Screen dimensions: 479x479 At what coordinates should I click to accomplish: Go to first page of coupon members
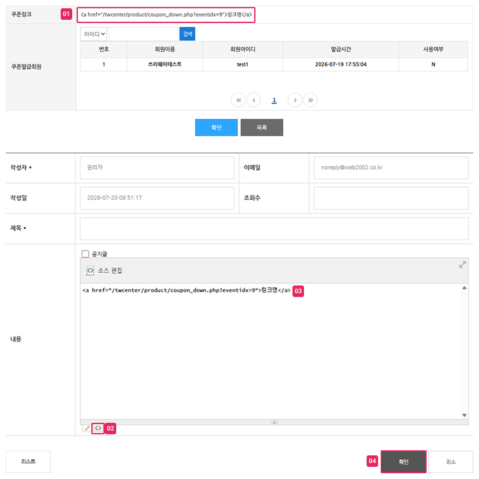click(x=238, y=100)
